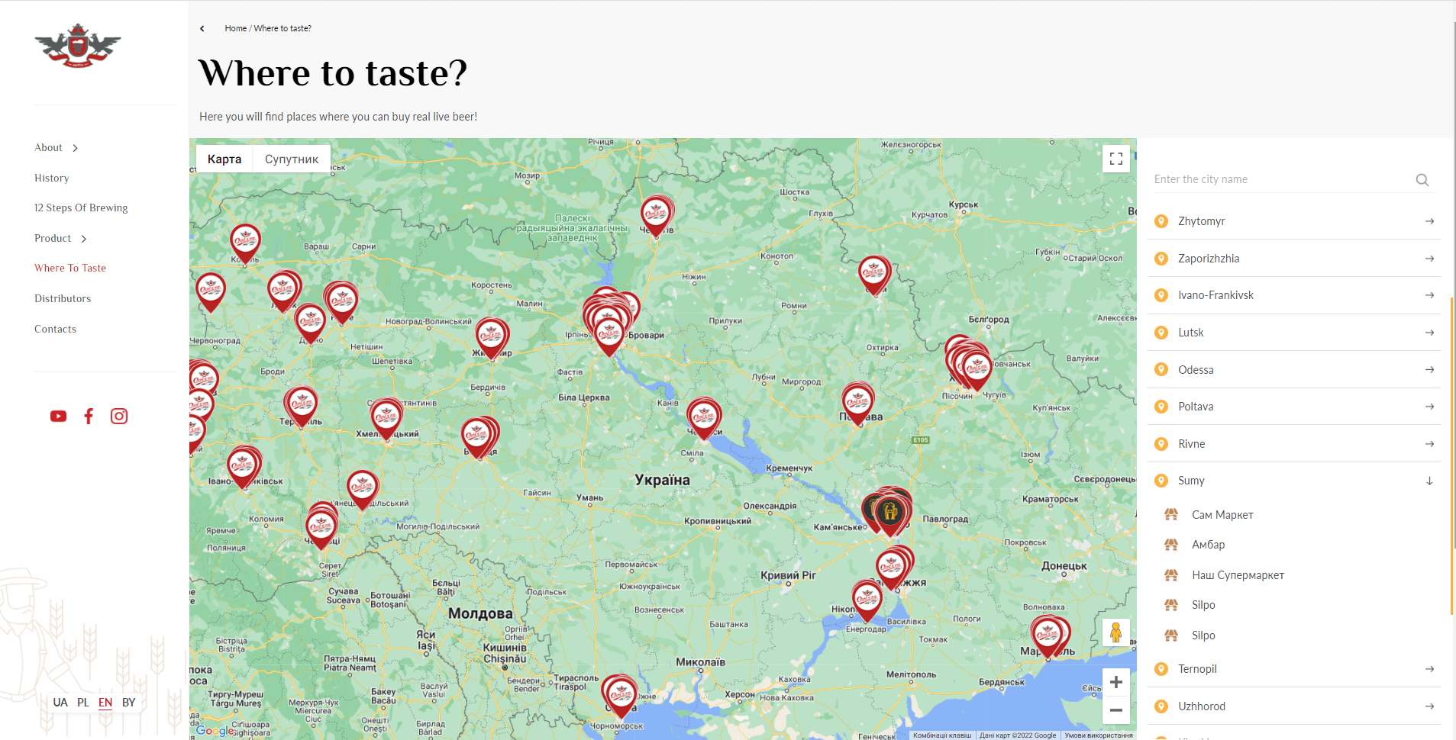Open the 12 Steps Of Brewing page
This screenshot has height=740, width=1456.
pos(81,208)
